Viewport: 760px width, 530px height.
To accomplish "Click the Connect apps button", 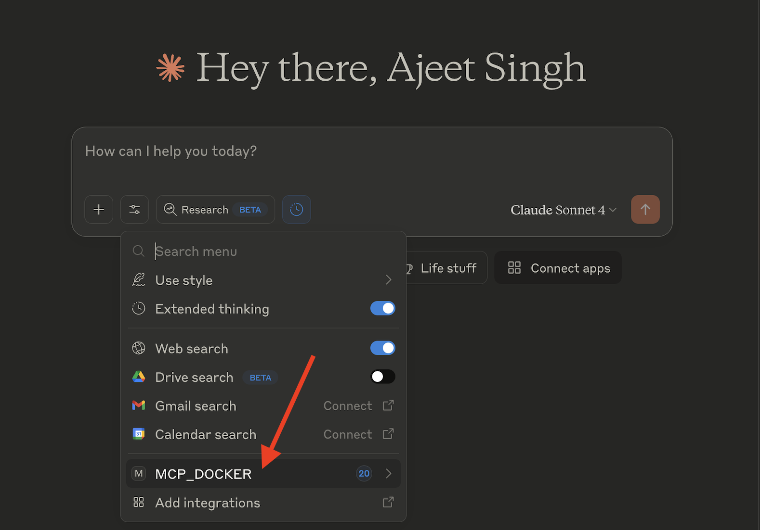I will pos(558,268).
